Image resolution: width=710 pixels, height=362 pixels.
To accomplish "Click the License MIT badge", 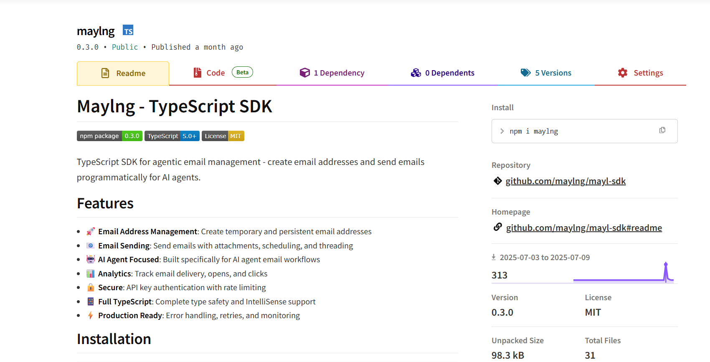I will pyautogui.click(x=223, y=136).
